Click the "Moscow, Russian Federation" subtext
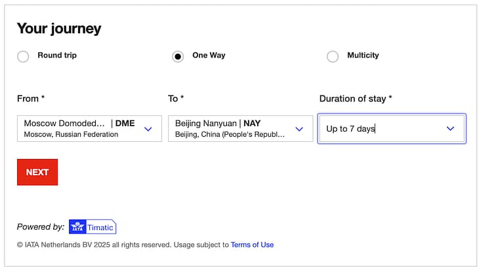The height and width of the screenshot is (276, 479). click(x=71, y=135)
